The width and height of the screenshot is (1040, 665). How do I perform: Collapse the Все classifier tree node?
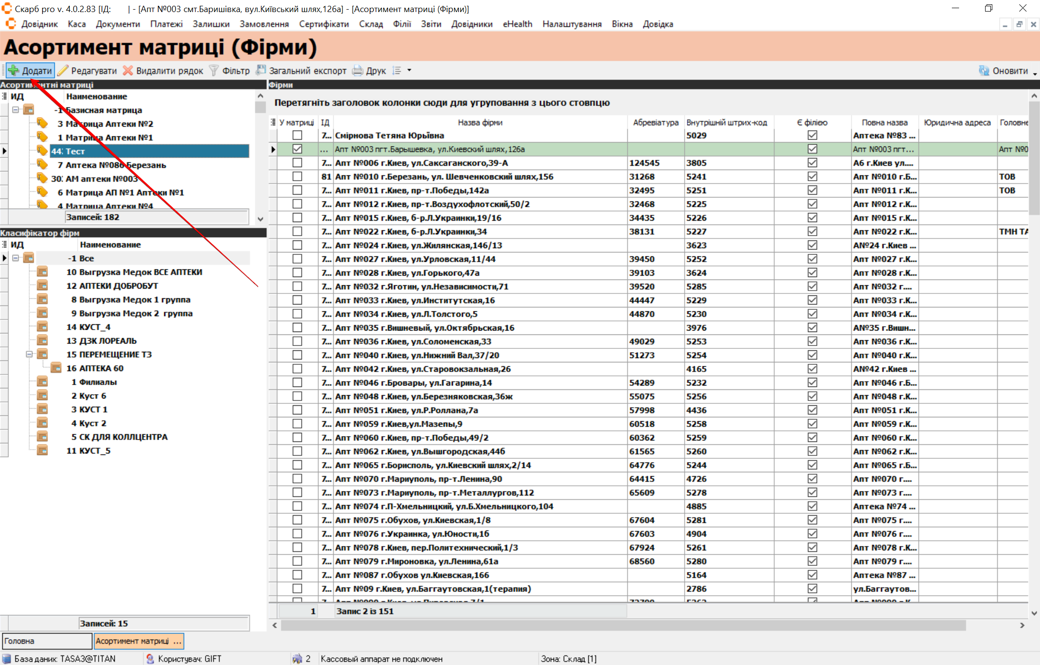point(15,258)
